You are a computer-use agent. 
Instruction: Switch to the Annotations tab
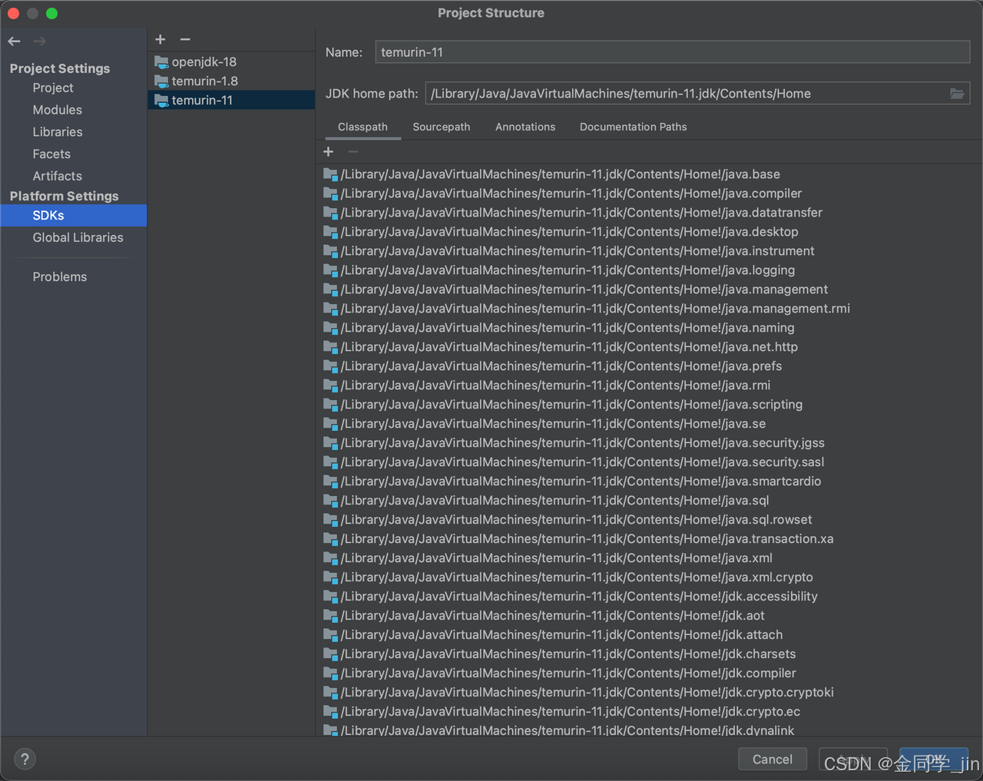click(x=525, y=127)
